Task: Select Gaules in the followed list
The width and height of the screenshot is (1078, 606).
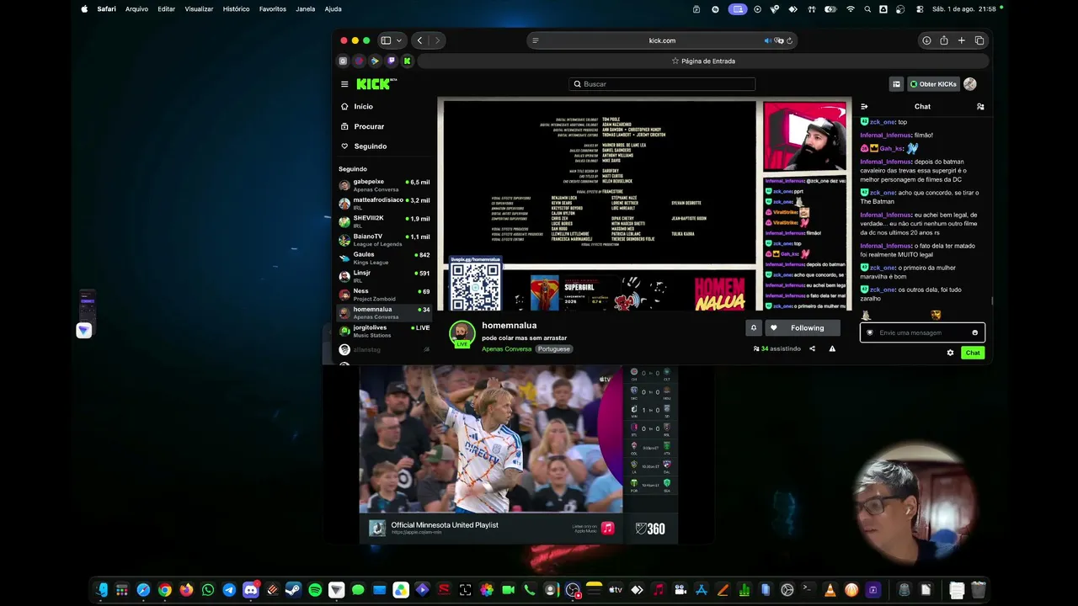Action: pyautogui.click(x=384, y=258)
